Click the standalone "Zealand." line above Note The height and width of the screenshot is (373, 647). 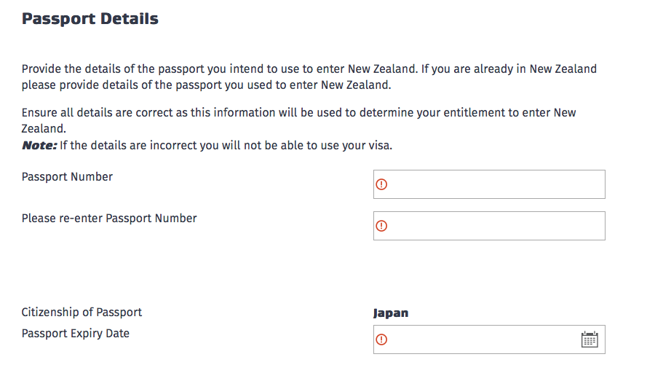tap(44, 129)
